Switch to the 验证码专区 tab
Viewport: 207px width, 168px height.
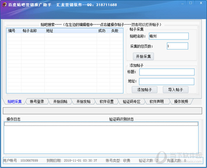click(131, 101)
